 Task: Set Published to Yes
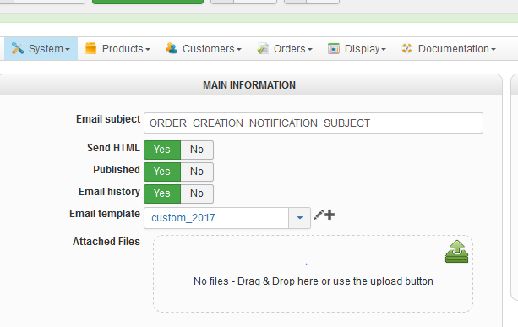[162, 172]
